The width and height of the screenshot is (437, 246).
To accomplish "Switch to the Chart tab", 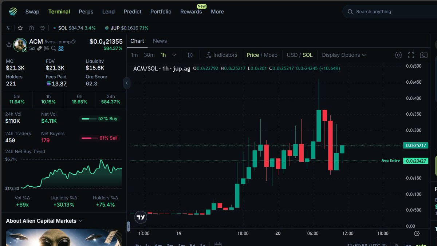I will click(137, 41).
